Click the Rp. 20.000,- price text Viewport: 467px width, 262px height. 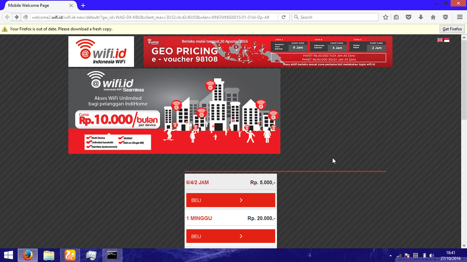coord(261,218)
